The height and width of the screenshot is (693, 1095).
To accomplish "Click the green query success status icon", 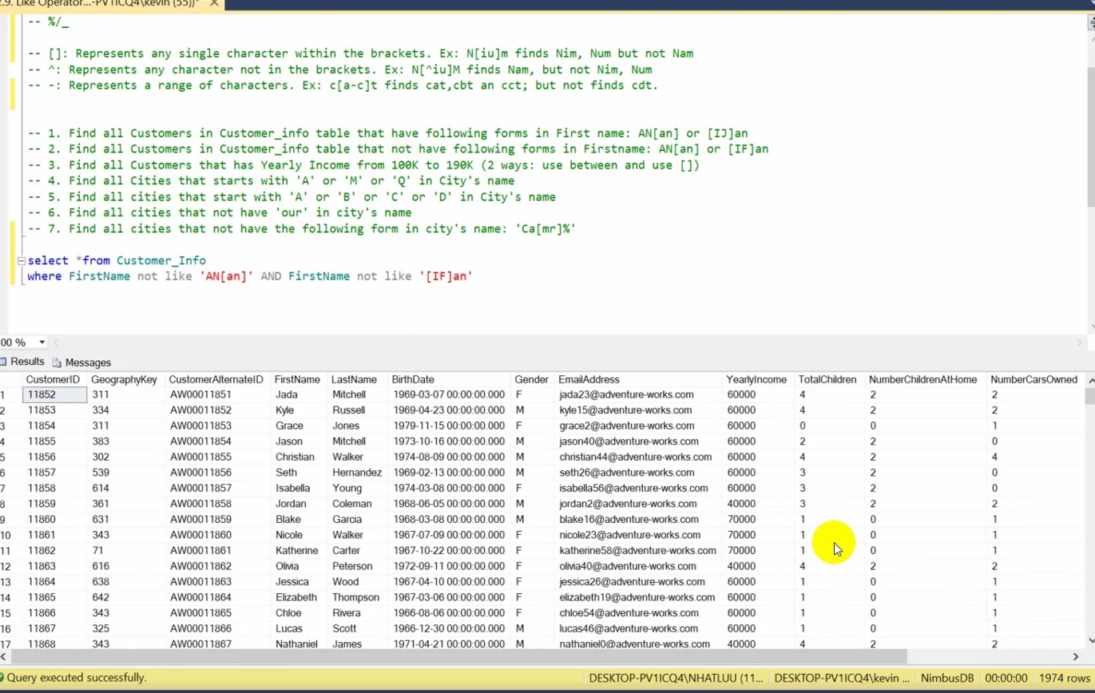I will (3, 678).
